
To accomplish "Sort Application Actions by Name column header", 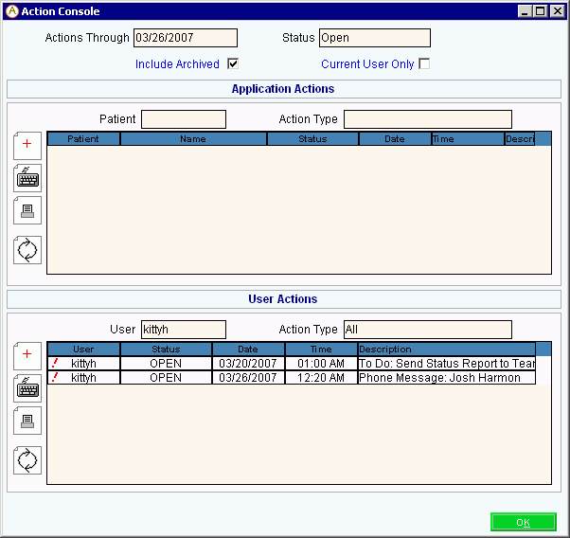I will coord(193,139).
